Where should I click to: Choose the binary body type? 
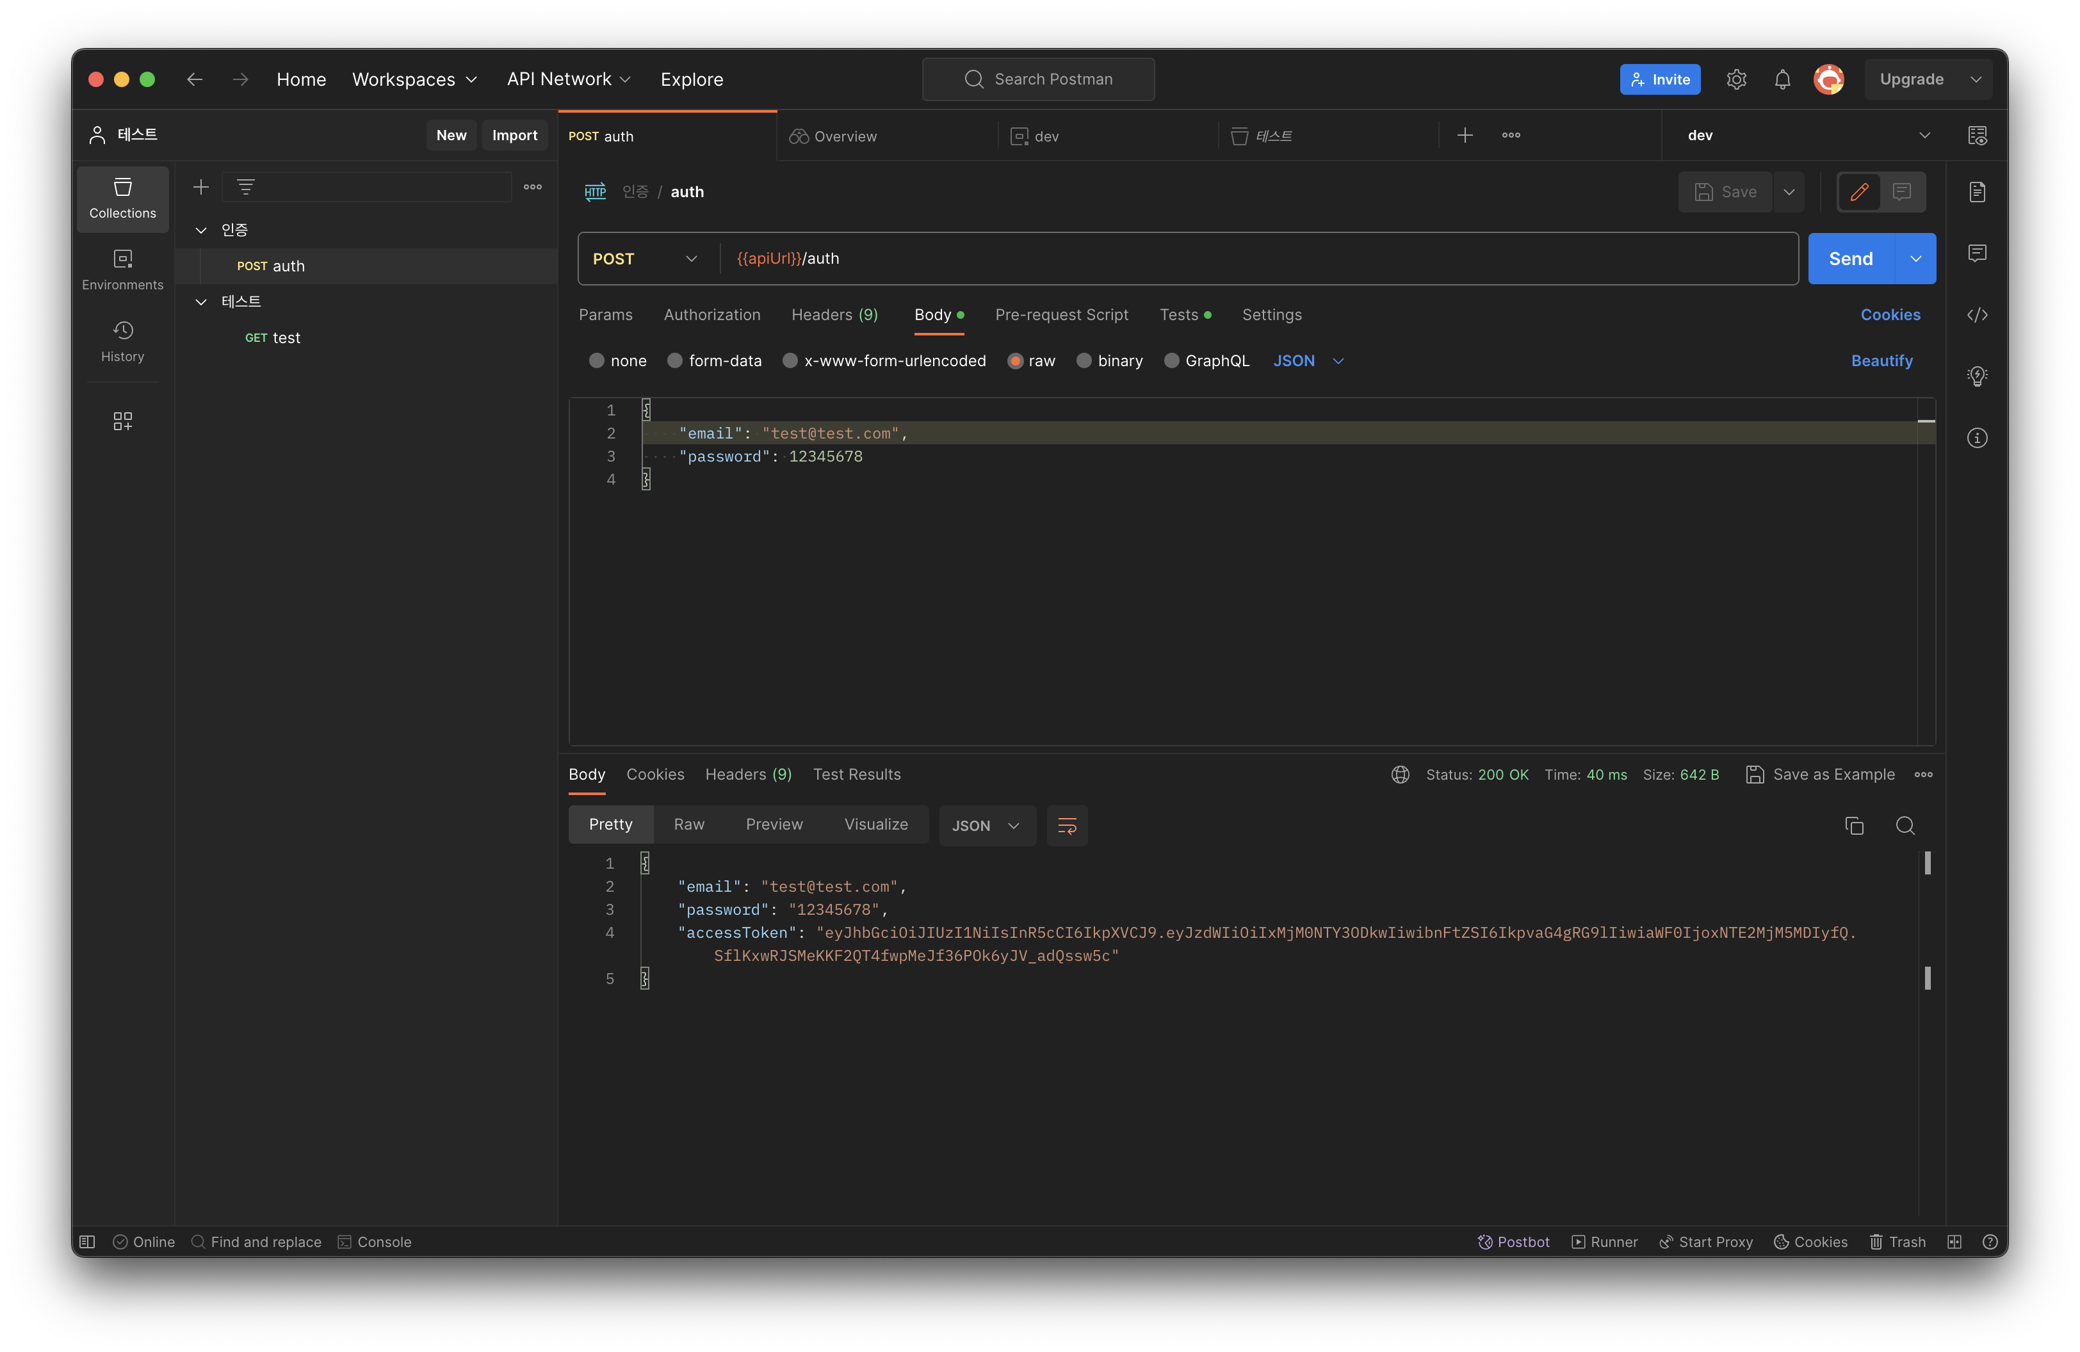tap(1084, 360)
